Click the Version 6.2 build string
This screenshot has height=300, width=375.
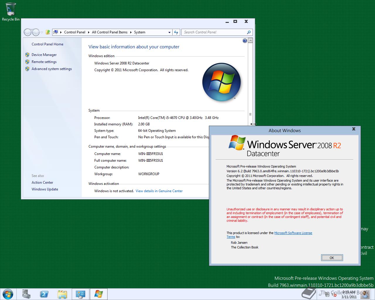(282, 171)
